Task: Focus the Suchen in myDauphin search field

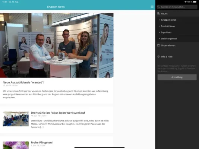Action: (177, 7)
